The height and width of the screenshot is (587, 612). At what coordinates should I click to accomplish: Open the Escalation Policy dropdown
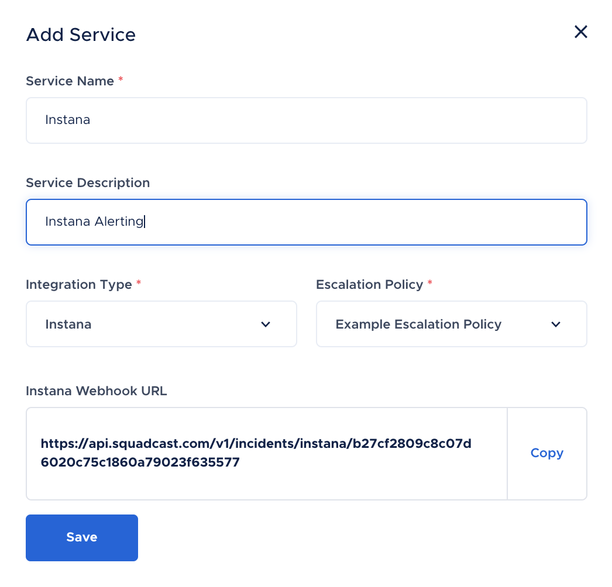pos(452,324)
